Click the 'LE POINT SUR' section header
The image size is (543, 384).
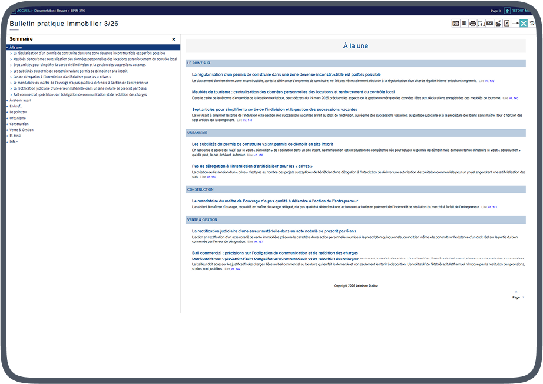355,63
